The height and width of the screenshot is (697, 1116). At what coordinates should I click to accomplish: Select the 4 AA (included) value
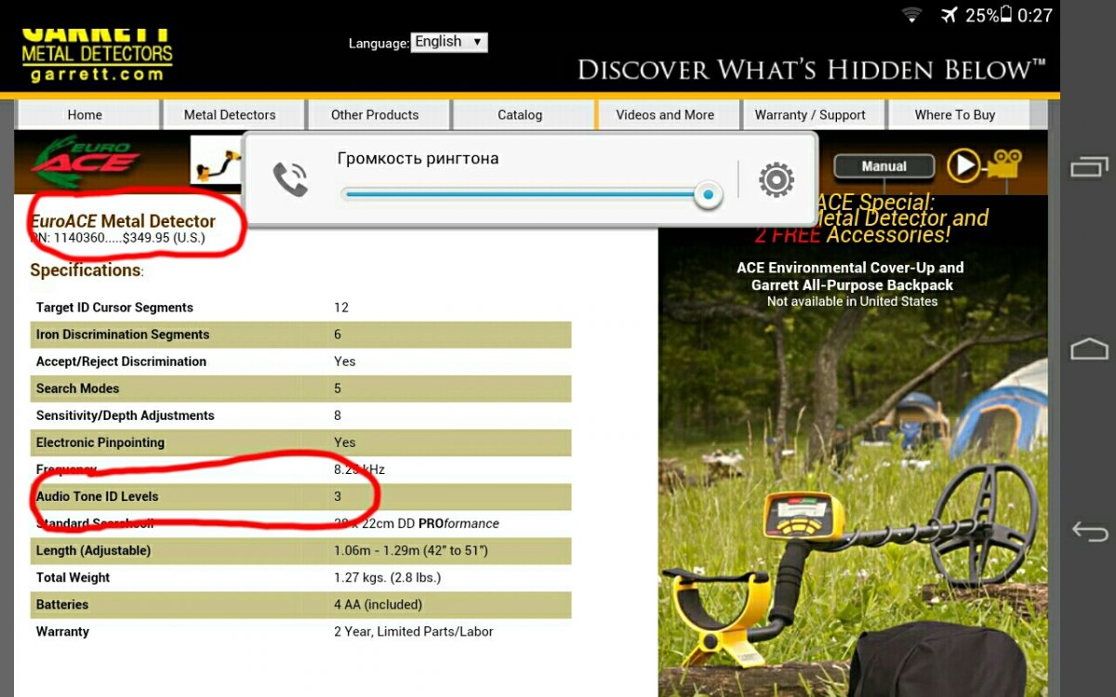click(x=378, y=604)
